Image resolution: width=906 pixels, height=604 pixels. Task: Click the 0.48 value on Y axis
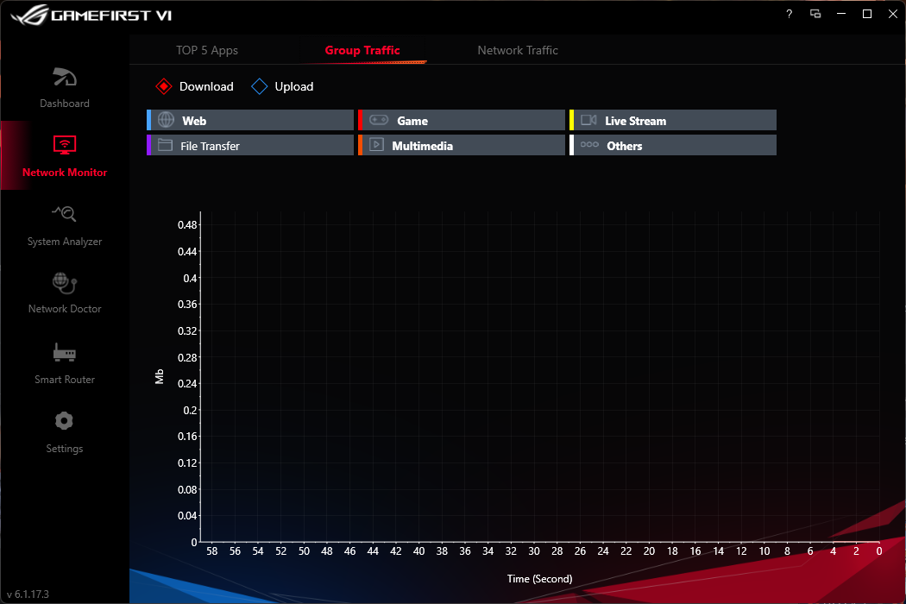coord(187,225)
